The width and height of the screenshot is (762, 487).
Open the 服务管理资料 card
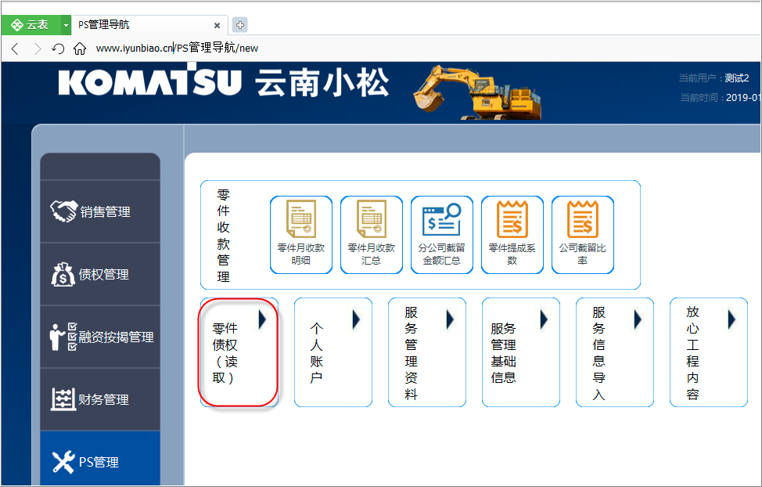(426, 352)
